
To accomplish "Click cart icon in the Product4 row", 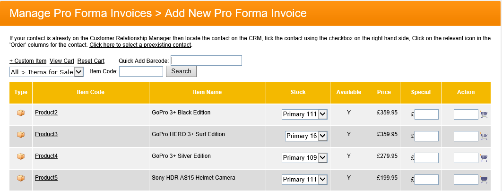I will coord(484,158).
